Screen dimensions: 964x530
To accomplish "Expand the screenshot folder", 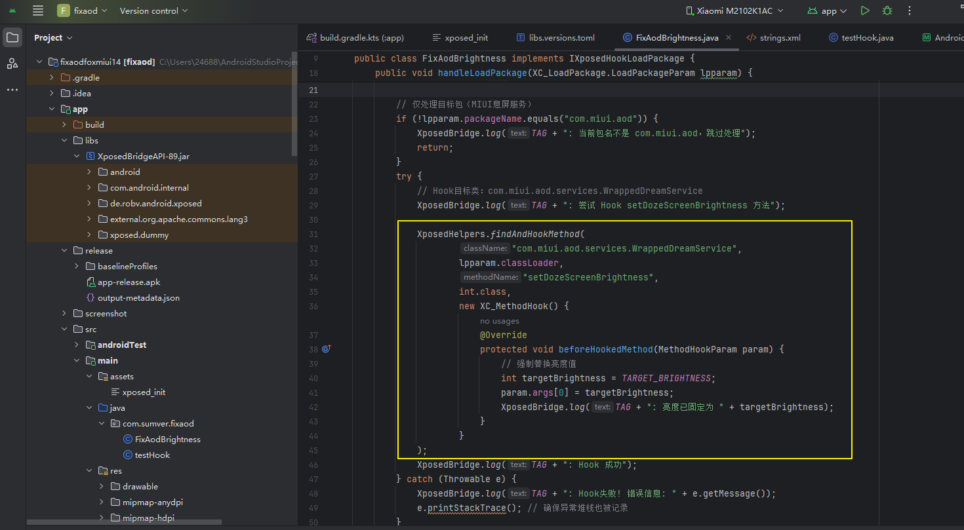I will [x=64, y=313].
